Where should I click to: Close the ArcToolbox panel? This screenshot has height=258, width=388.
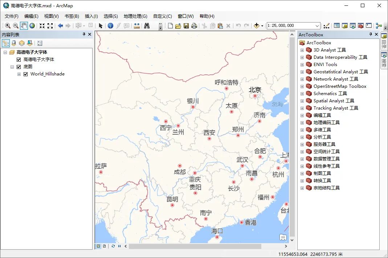point(376,34)
